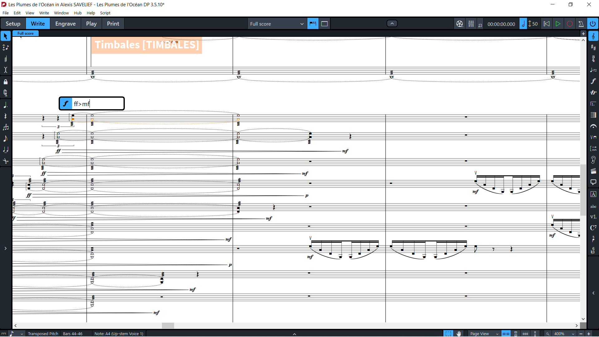Toggle note input tool in left toolbox
599x337 pixels.
pos(6,47)
